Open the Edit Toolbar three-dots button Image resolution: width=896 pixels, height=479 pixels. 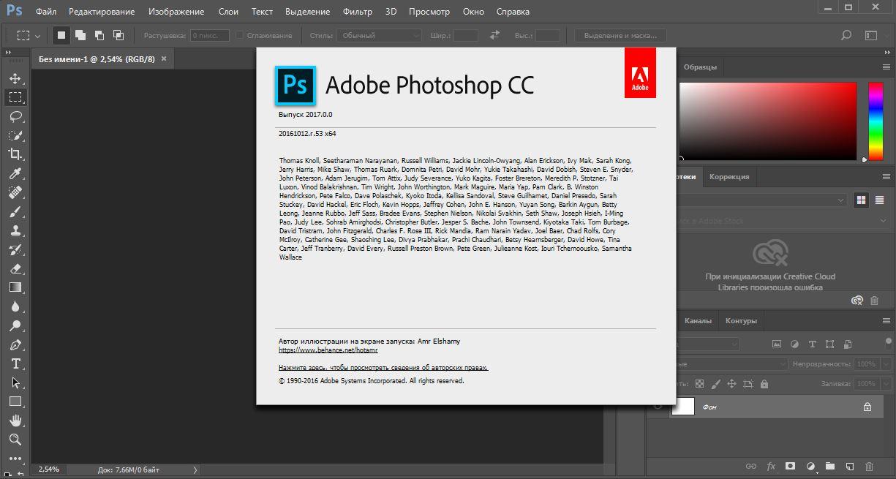pyautogui.click(x=15, y=459)
